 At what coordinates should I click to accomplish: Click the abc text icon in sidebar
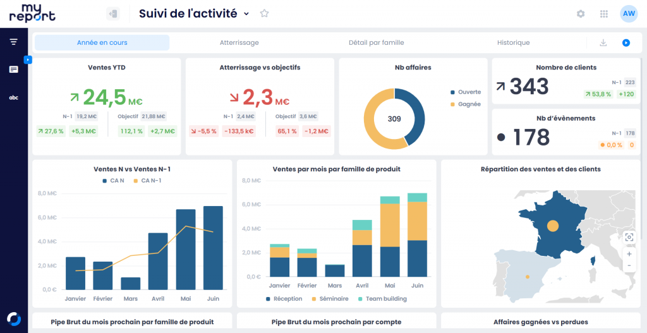click(x=13, y=97)
